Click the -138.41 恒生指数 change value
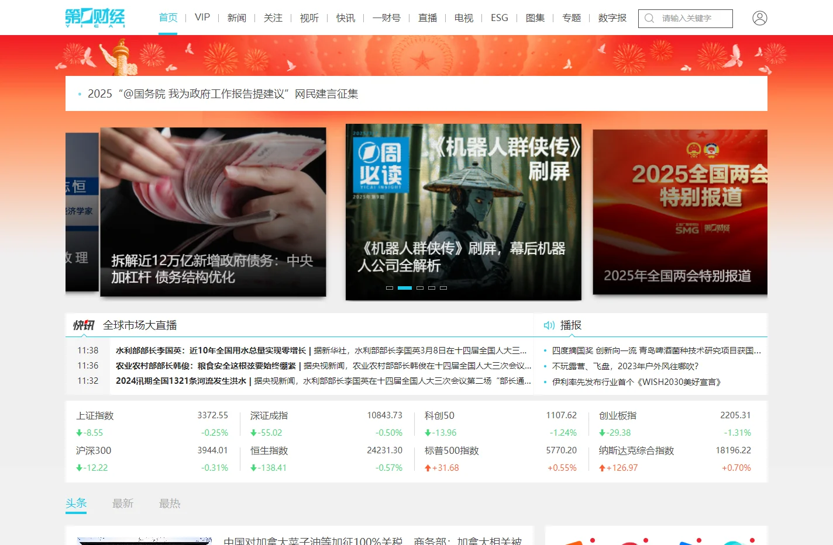This screenshot has height=545, width=833. pos(272,468)
